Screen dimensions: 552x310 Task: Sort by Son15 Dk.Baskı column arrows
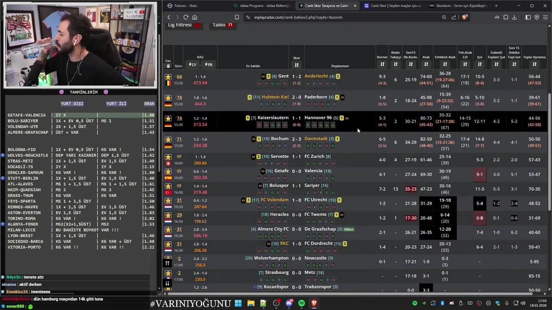click(411, 64)
